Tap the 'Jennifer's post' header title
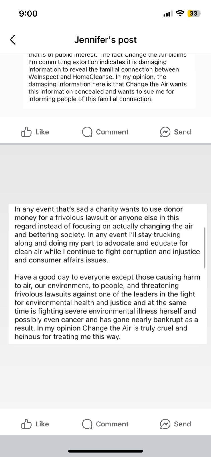This screenshot has width=211, height=457. tap(105, 40)
